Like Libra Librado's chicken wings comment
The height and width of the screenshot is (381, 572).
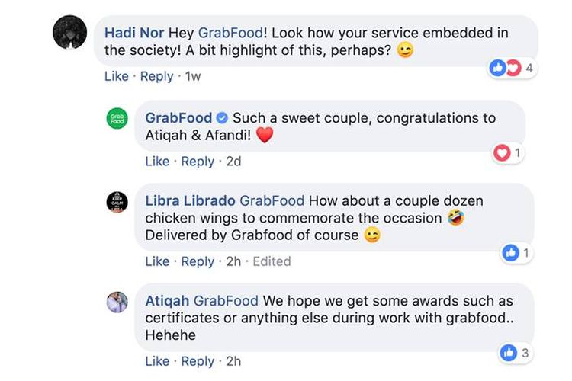point(157,261)
